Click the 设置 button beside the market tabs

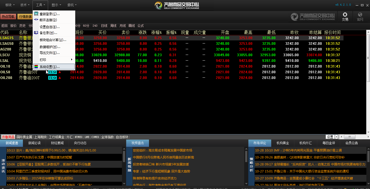(x=330, y=137)
